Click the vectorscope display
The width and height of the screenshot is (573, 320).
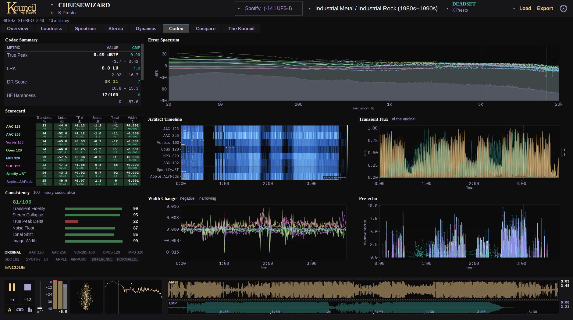click(86, 297)
